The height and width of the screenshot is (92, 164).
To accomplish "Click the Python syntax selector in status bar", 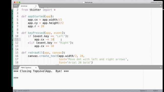I will 156,91.
